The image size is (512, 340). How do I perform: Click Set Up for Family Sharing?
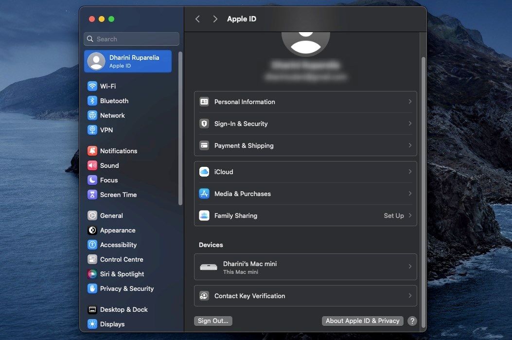[x=394, y=215]
